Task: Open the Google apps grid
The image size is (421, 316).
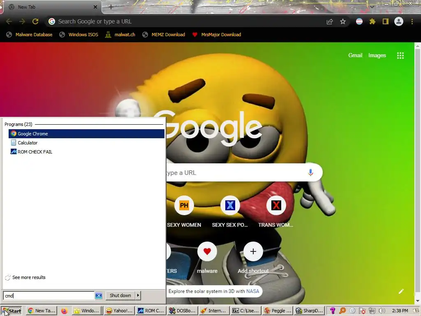Action: click(x=400, y=56)
